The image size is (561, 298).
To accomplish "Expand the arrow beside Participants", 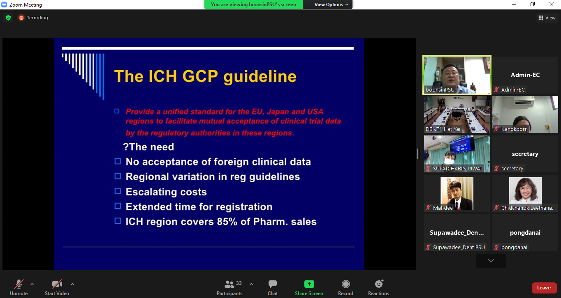I will 251,284.
